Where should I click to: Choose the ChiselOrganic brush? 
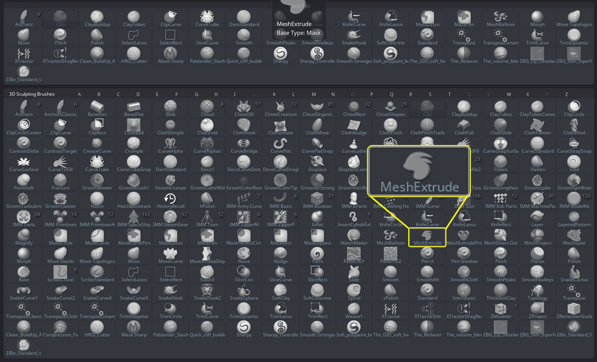tap(317, 109)
